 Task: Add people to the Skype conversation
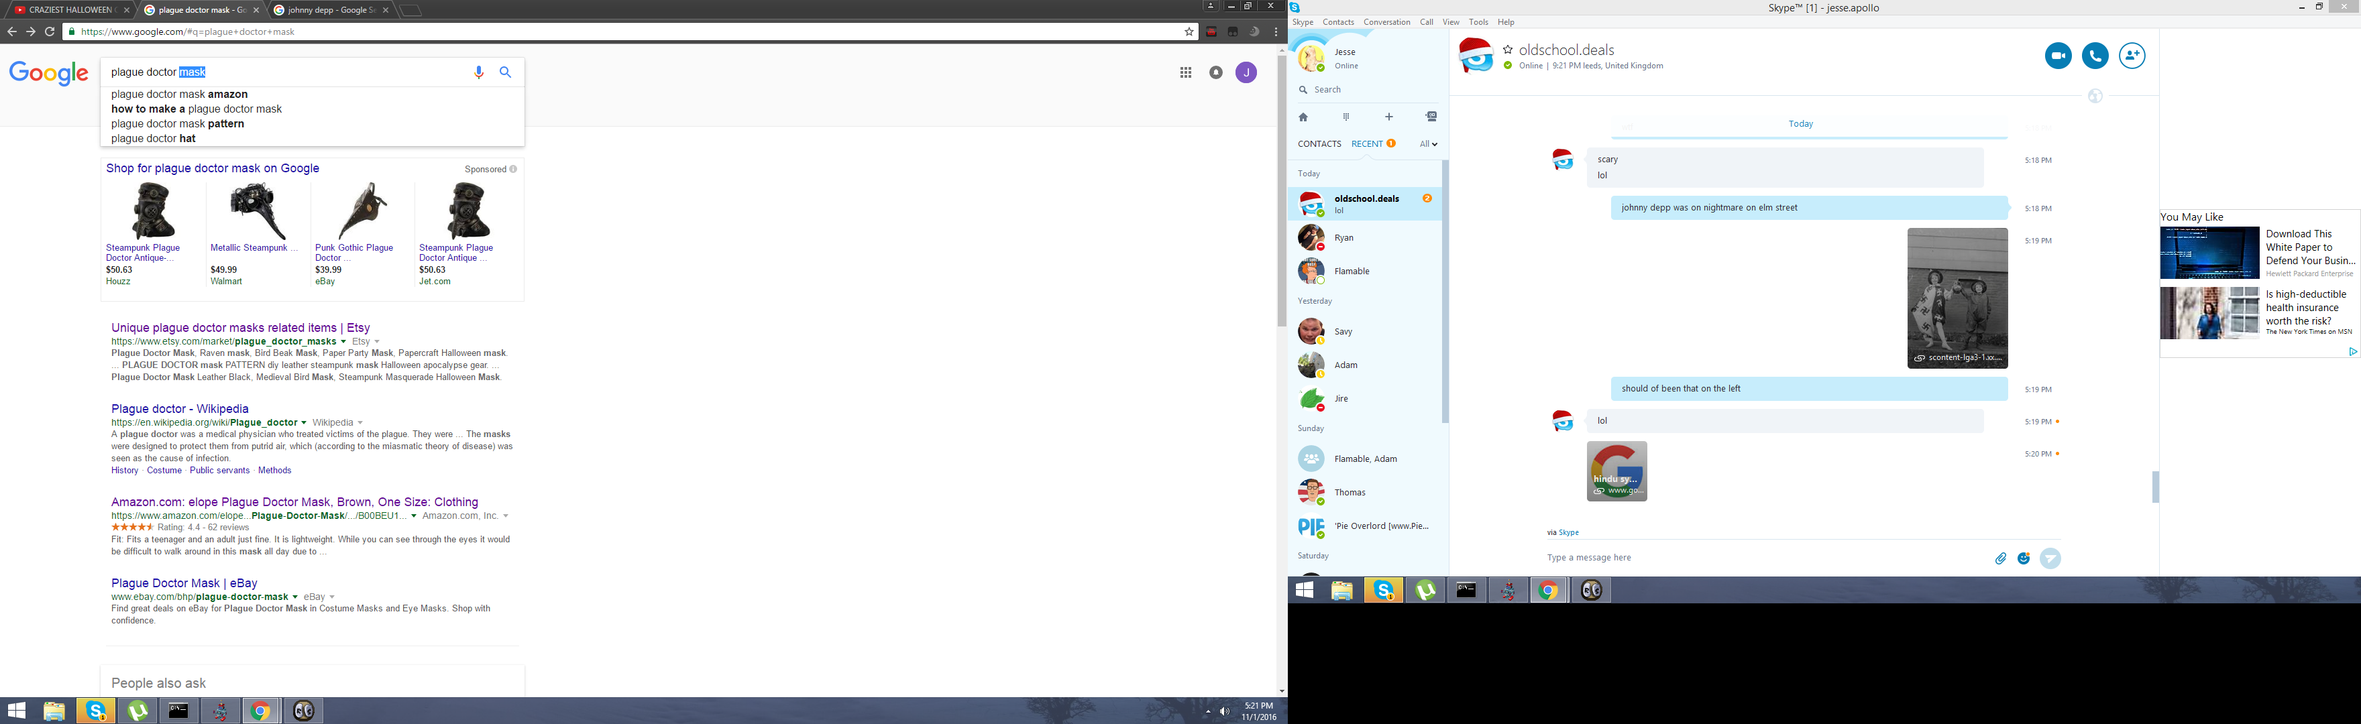2132,56
